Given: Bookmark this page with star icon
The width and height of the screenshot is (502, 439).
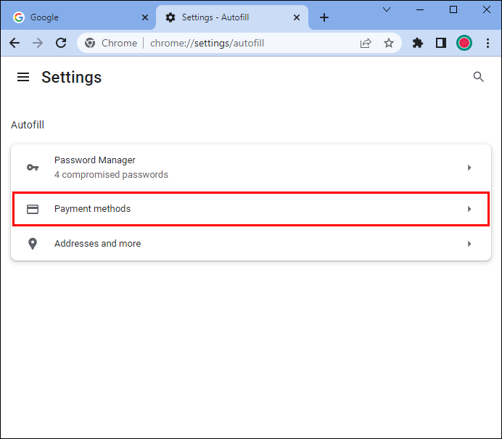Looking at the screenshot, I should click(389, 43).
